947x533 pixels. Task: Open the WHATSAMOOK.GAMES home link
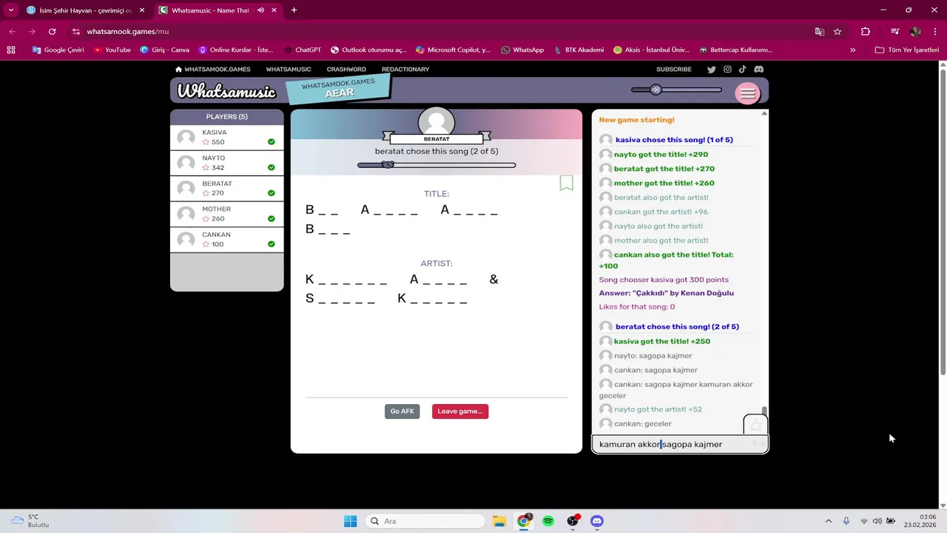[213, 70]
